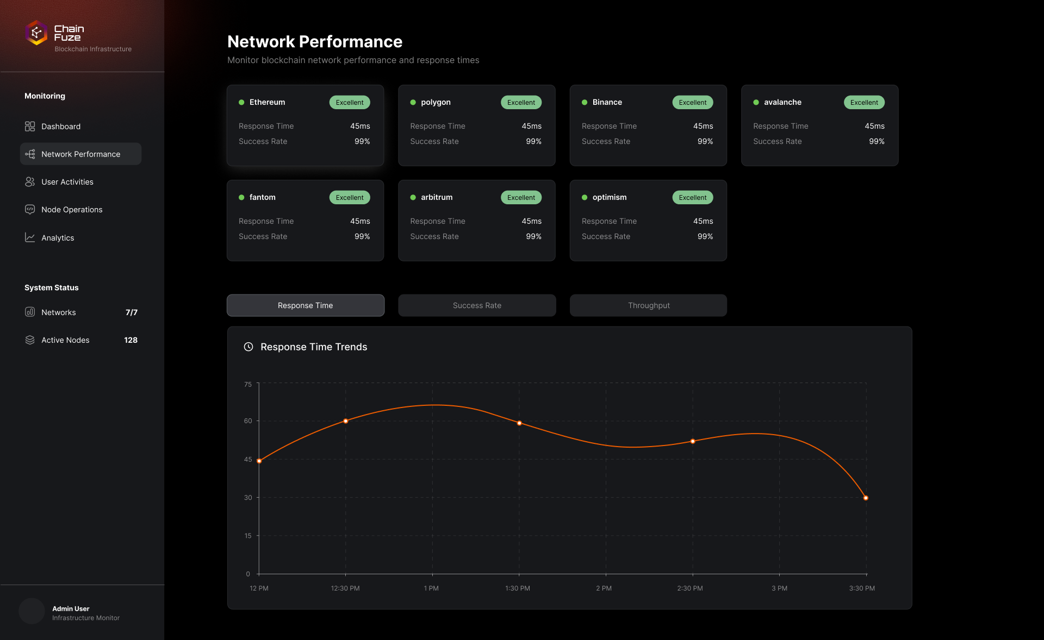Click the Analytics chart icon

(30, 237)
